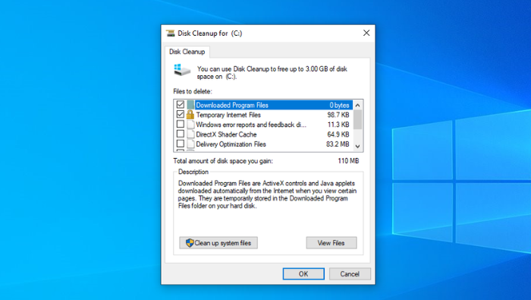Click the 98.7 KB size value

(x=338, y=115)
